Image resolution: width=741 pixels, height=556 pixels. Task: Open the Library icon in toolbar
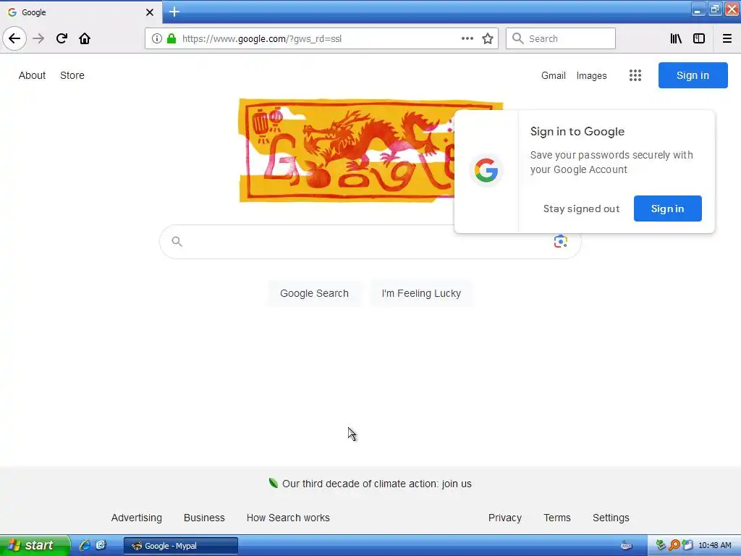tap(676, 38)
